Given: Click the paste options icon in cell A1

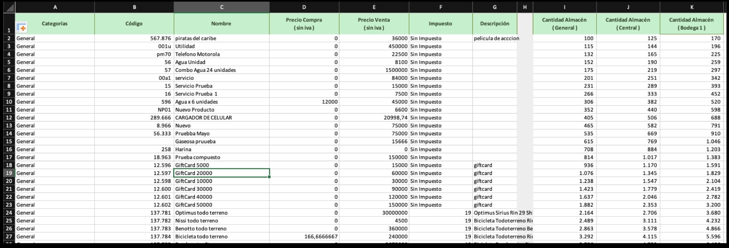Looking at the screenshot, I should tap(22, 28).
